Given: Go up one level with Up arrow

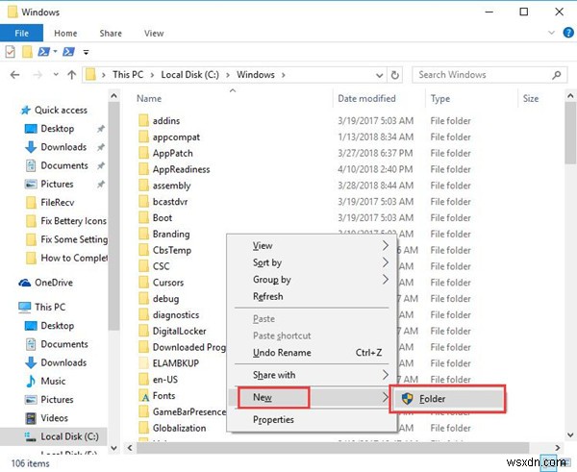Looking at the screenshot, I should click(72, 75).
